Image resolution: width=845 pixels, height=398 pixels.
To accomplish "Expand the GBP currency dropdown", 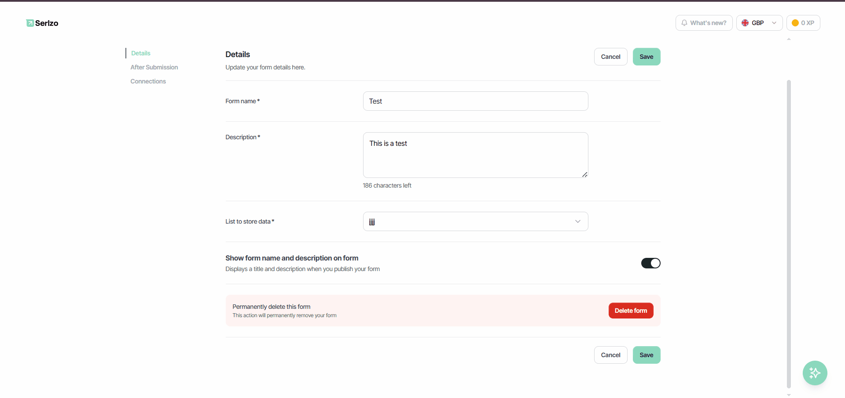I will click(759, 23).
